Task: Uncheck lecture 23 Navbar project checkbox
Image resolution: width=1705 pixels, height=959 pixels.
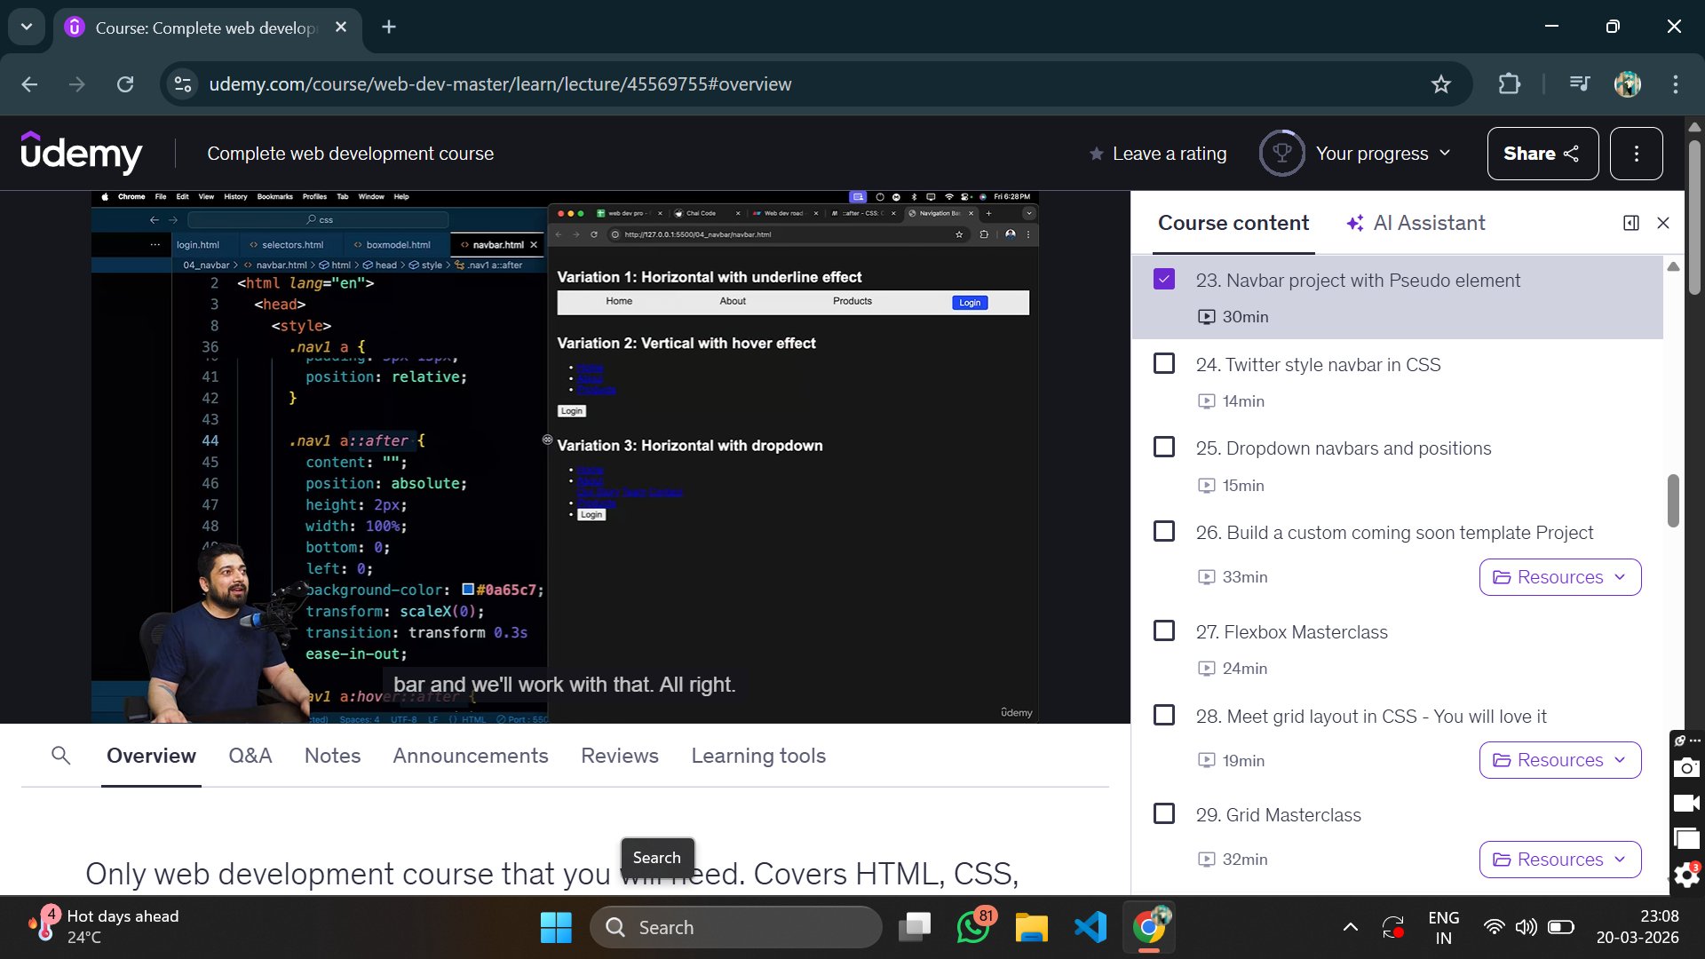Action: pos(1163,280)
